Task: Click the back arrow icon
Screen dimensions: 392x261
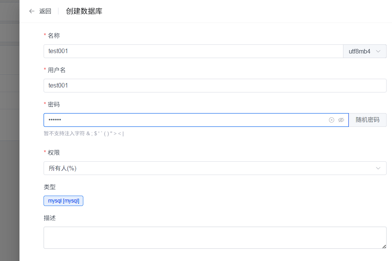Action: [32, 11]
